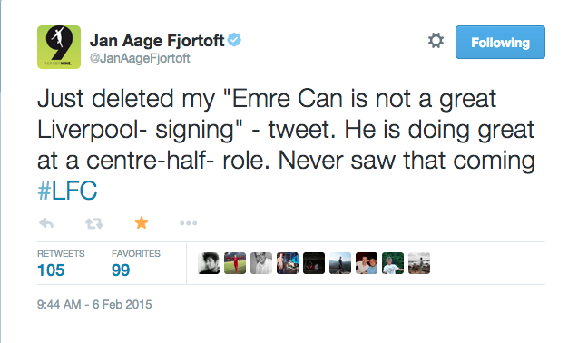This screenshot has height=343, width=578.
Task: Click the avatar showing red-kit football player
Action: click(235, 263)
